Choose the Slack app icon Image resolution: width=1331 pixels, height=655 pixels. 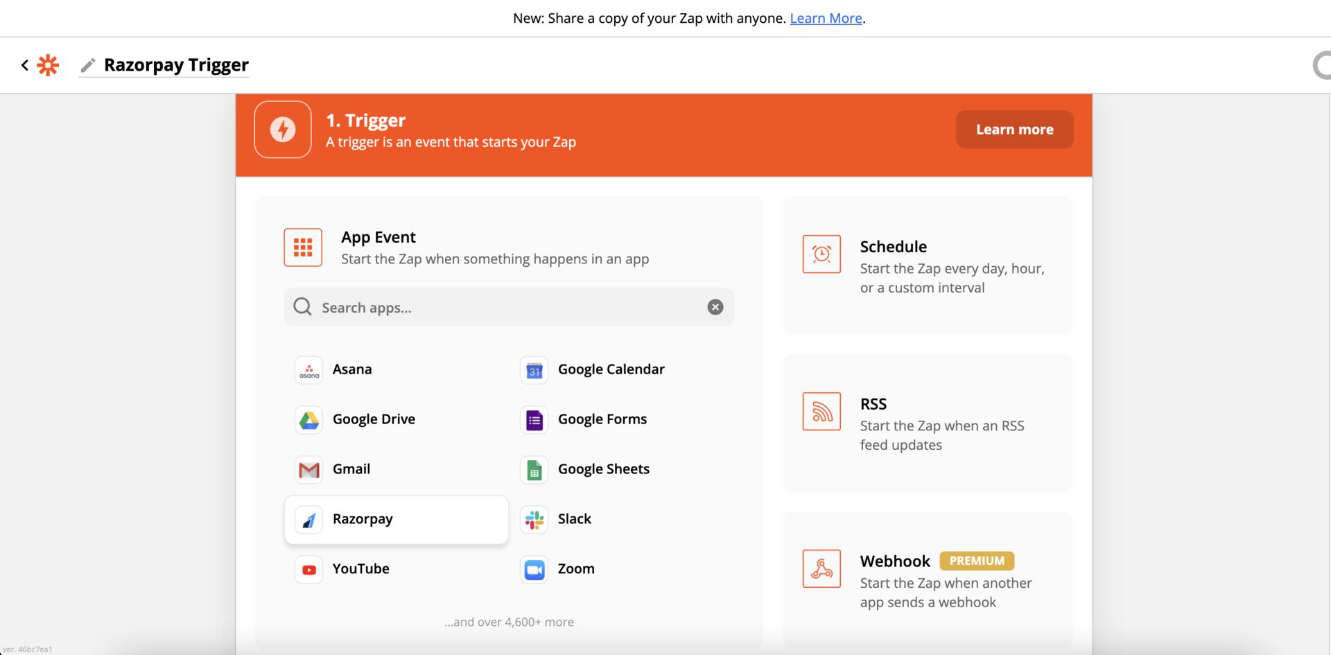coord(534,520)
